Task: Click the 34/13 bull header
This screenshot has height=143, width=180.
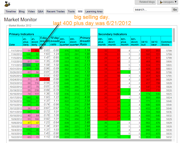Action: [x=146, y=41]
